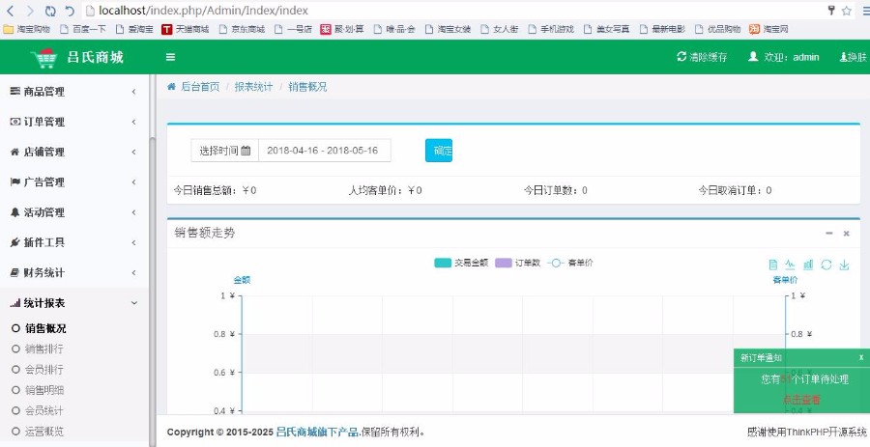
Task: Click 点击查看 in the order notification
Action: pyautogui.click(x=801, y=400)
